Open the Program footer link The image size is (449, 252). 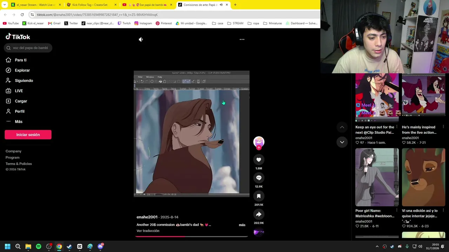[12, 157]
